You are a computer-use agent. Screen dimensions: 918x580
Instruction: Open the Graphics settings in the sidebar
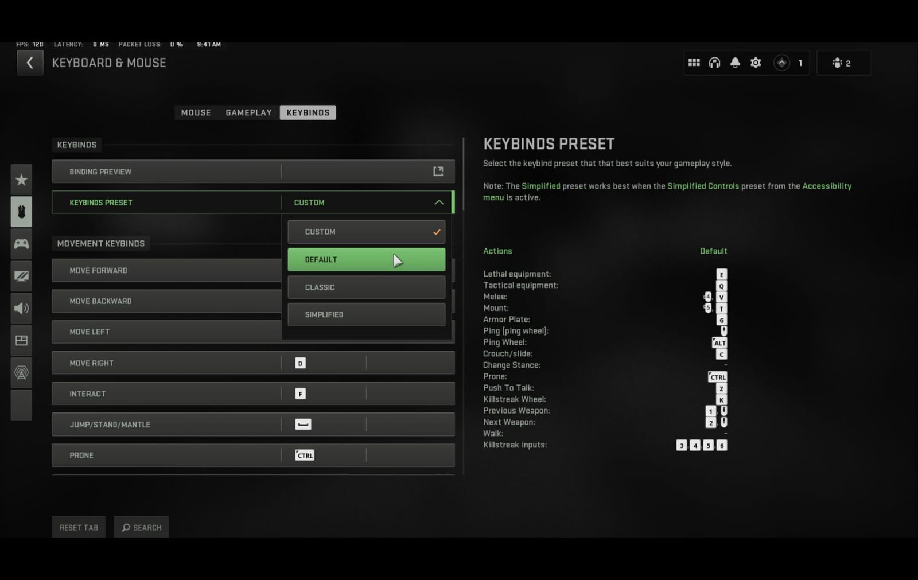click(21, 276)
